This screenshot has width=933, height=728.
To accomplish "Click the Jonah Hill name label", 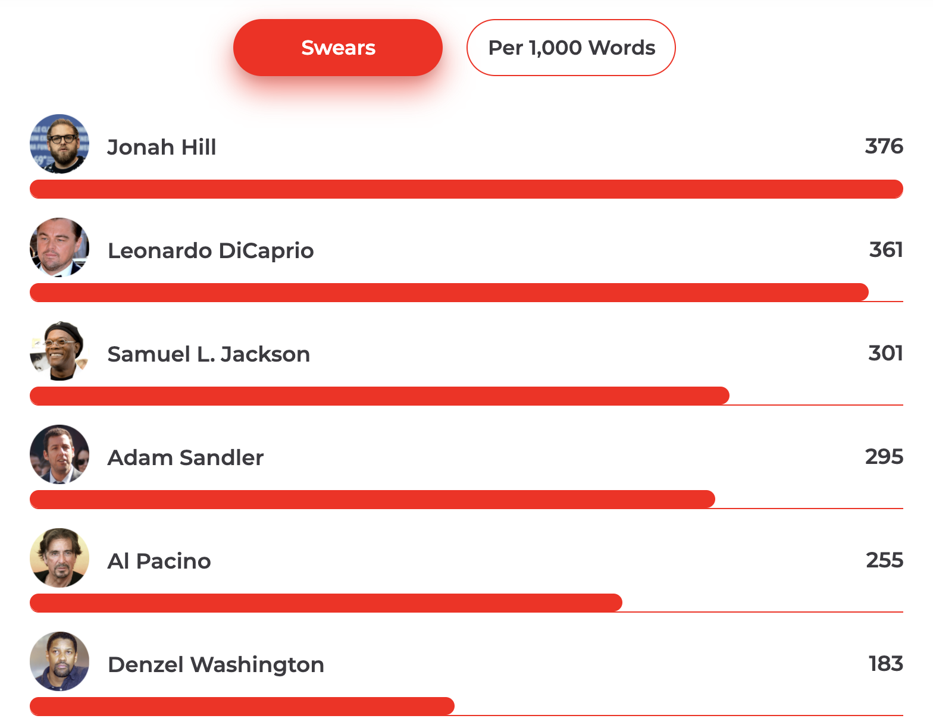I will [x=161, y=147].
